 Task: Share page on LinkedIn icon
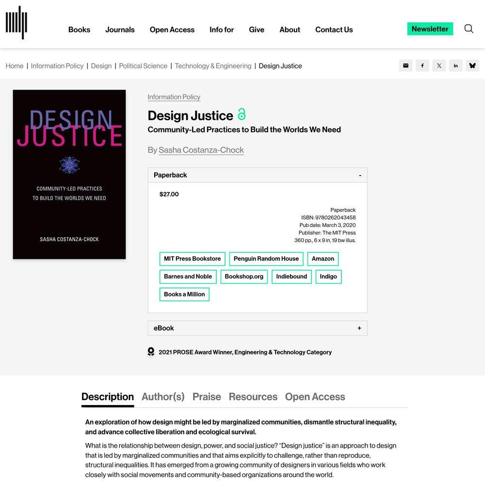click(x=455, y=65)
